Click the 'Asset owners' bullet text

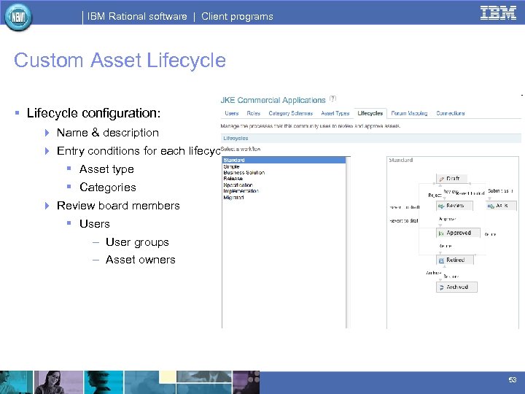[140, 260]
